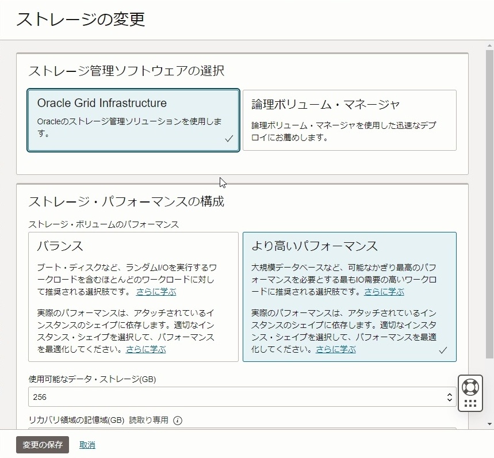
Task: Select the Oracle Grid Infrastructure option card
Action: coord(133,120)
